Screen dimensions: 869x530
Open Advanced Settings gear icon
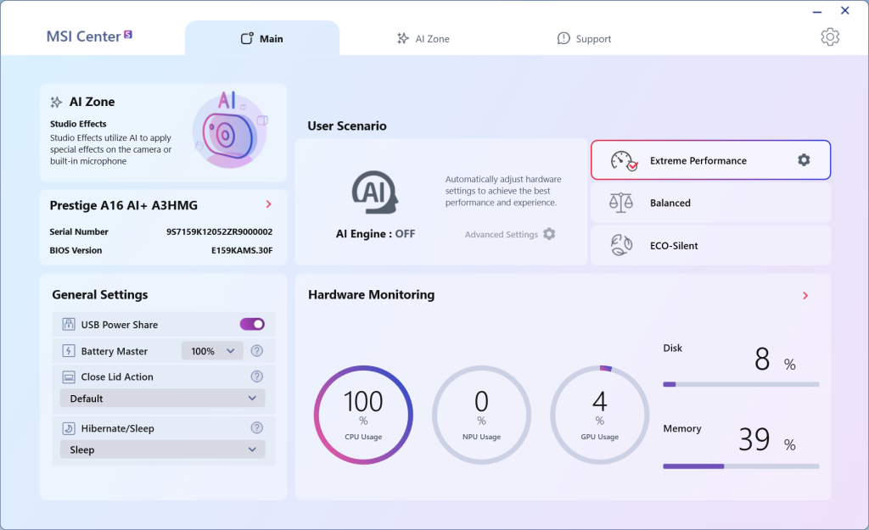549,234
